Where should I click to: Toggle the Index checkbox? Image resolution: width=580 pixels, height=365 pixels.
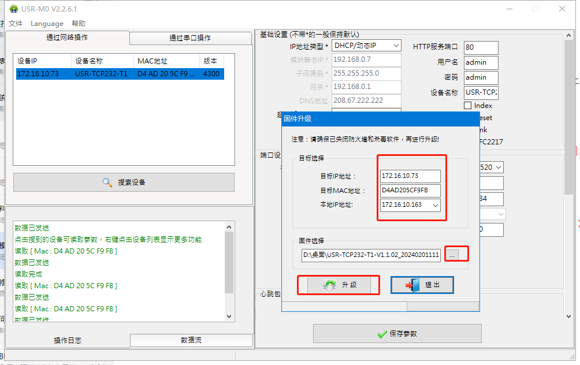coord(468,106)
